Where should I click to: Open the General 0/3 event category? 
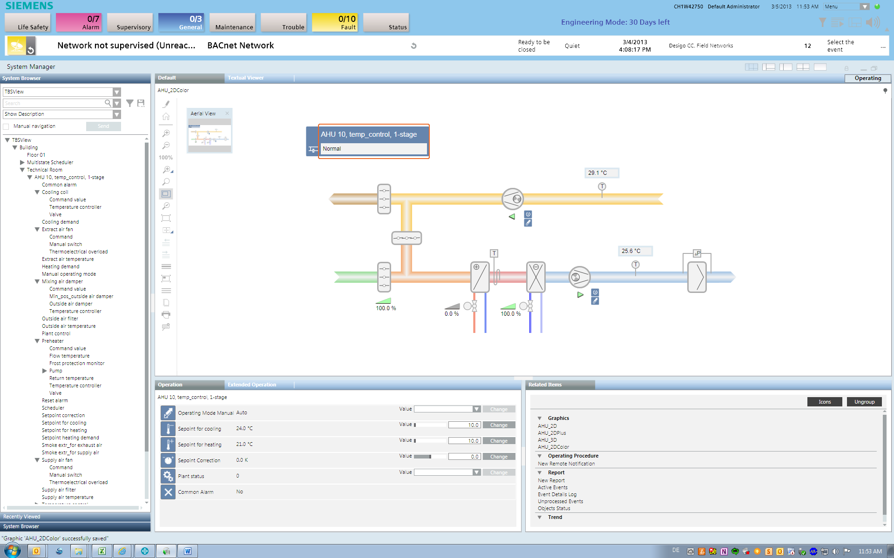181,22
